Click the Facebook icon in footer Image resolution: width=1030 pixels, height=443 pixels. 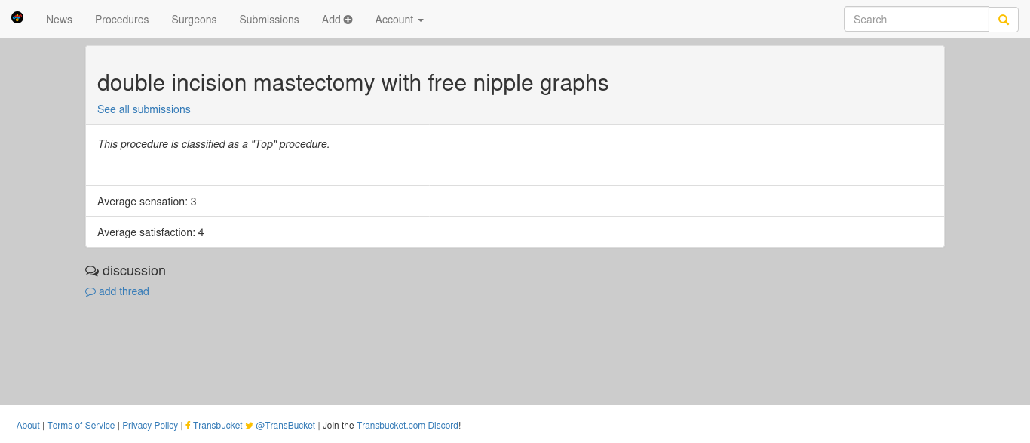[188, 426]
